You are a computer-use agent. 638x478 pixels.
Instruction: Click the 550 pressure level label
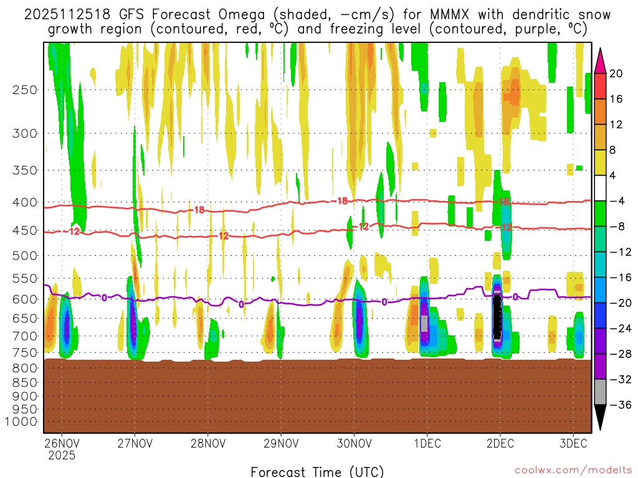coord(25,278)
